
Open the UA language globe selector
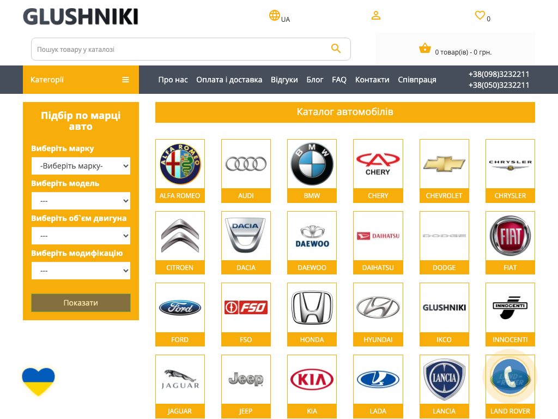[x=280, y=16]
